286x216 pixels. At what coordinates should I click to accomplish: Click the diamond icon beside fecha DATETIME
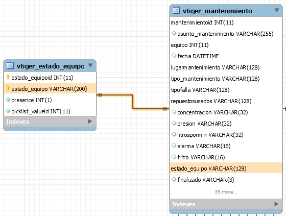click(174, 56)
